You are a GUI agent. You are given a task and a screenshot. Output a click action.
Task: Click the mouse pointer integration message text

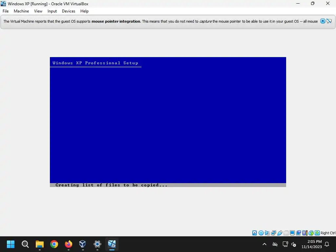160,21
